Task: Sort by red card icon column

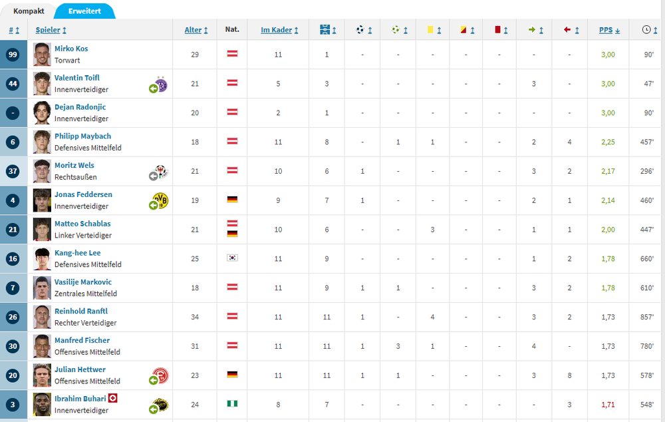Action: [x=501, y=30]
